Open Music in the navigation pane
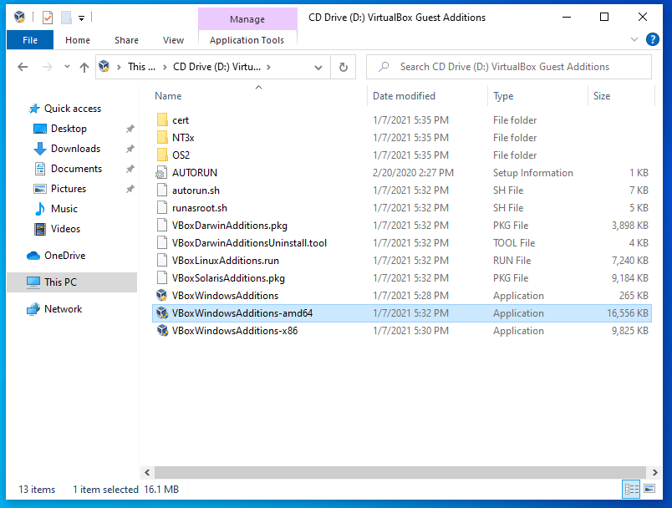The height and width of the screenshot is (508, 672). (64, 209)
